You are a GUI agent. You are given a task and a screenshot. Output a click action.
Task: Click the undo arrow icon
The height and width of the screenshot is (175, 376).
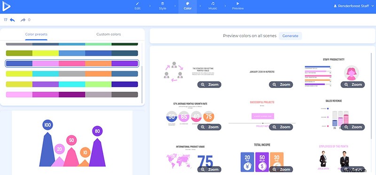pos(12,20)
